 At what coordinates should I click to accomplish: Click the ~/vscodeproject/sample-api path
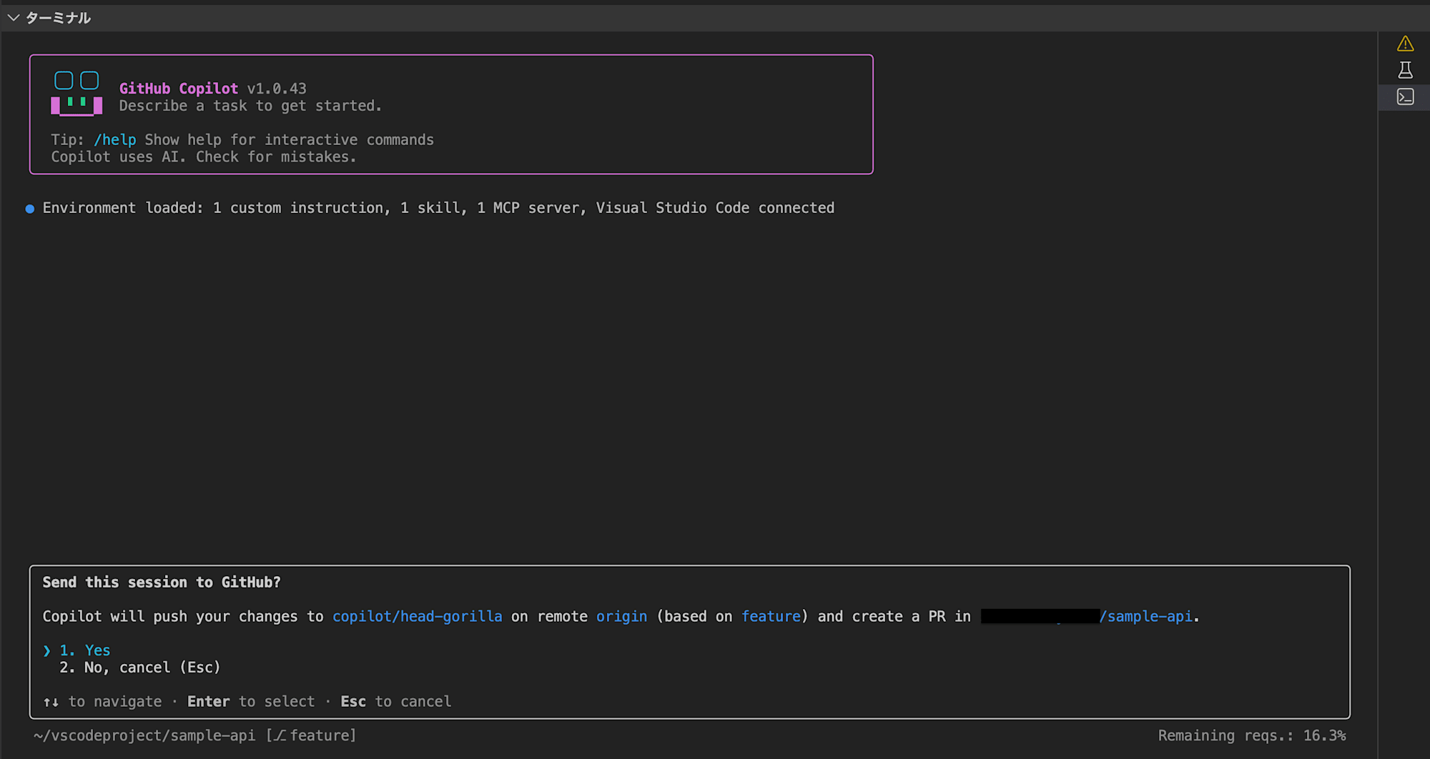pyautogui.click(x=144, y=735)
